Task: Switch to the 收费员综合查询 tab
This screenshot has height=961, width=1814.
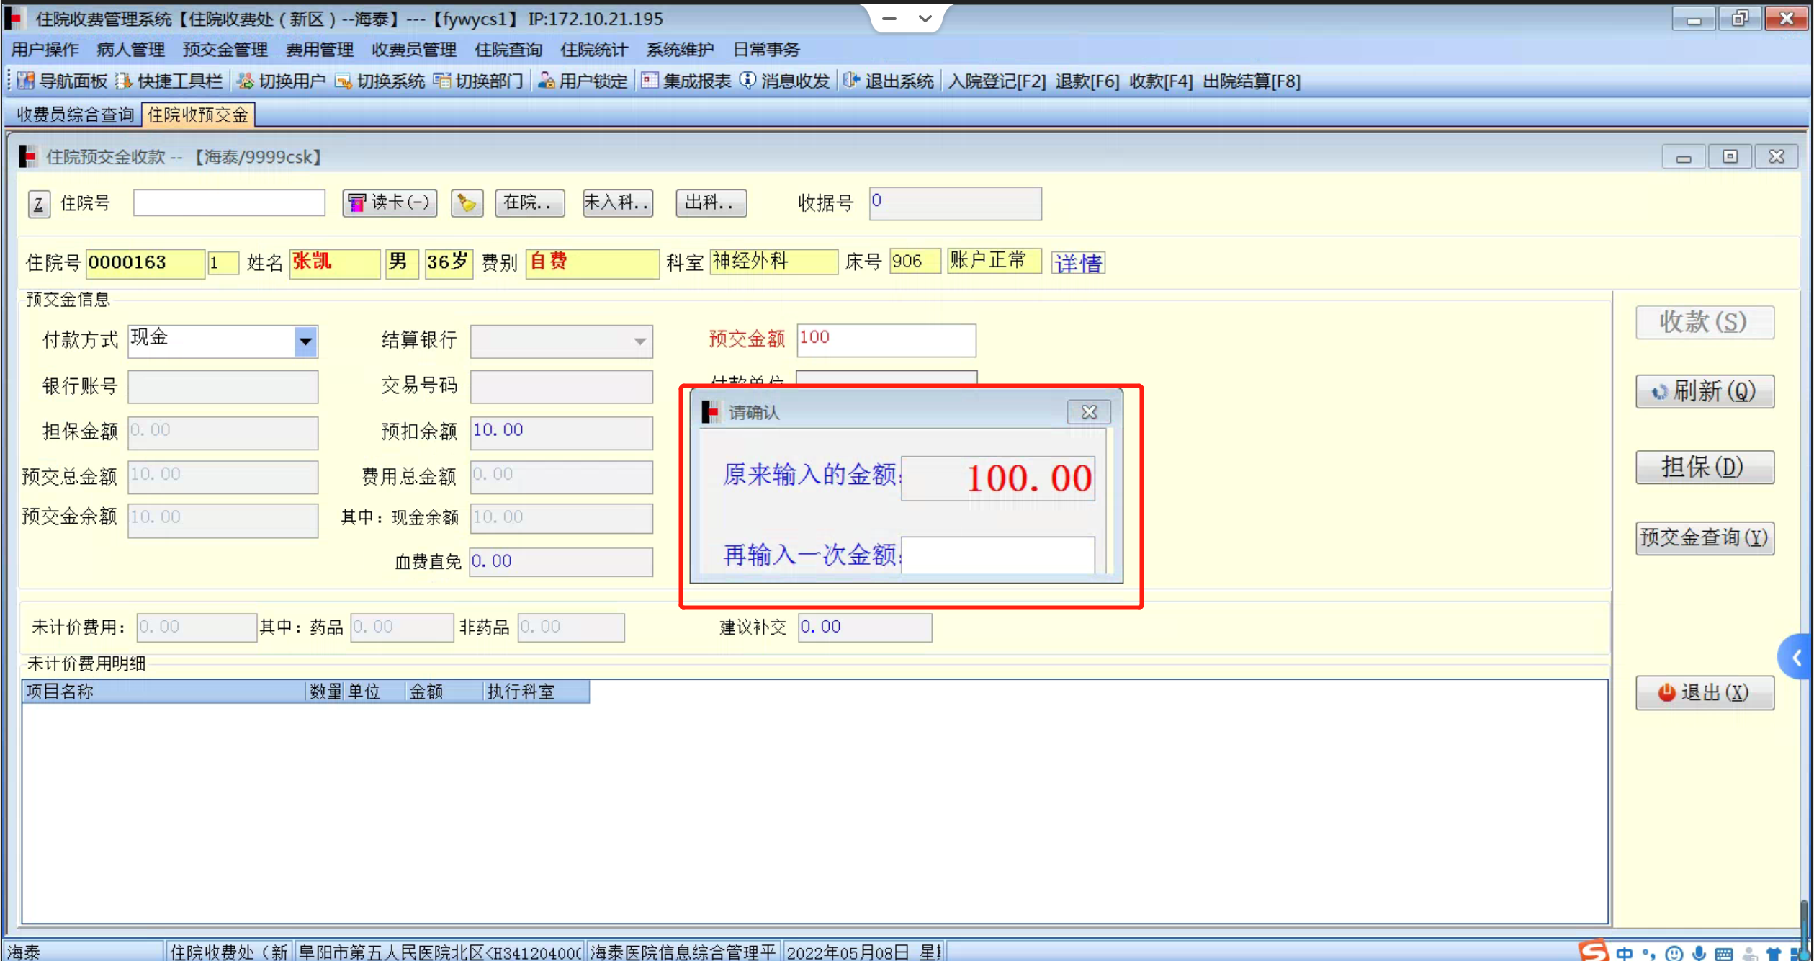Action: (x=75, y=115)
